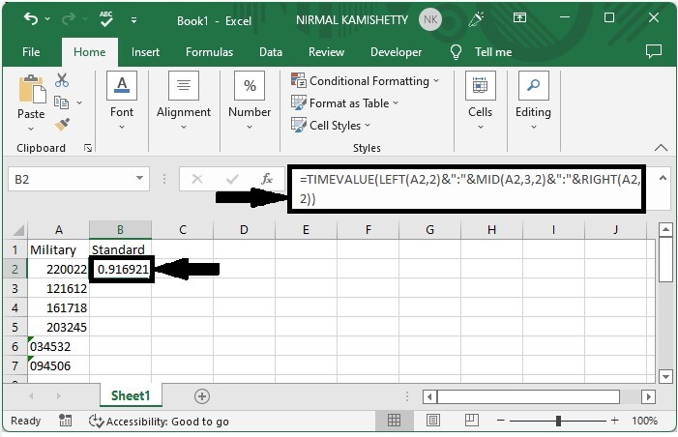Click the vertical scrollbar down arrow

coord(666,376)
